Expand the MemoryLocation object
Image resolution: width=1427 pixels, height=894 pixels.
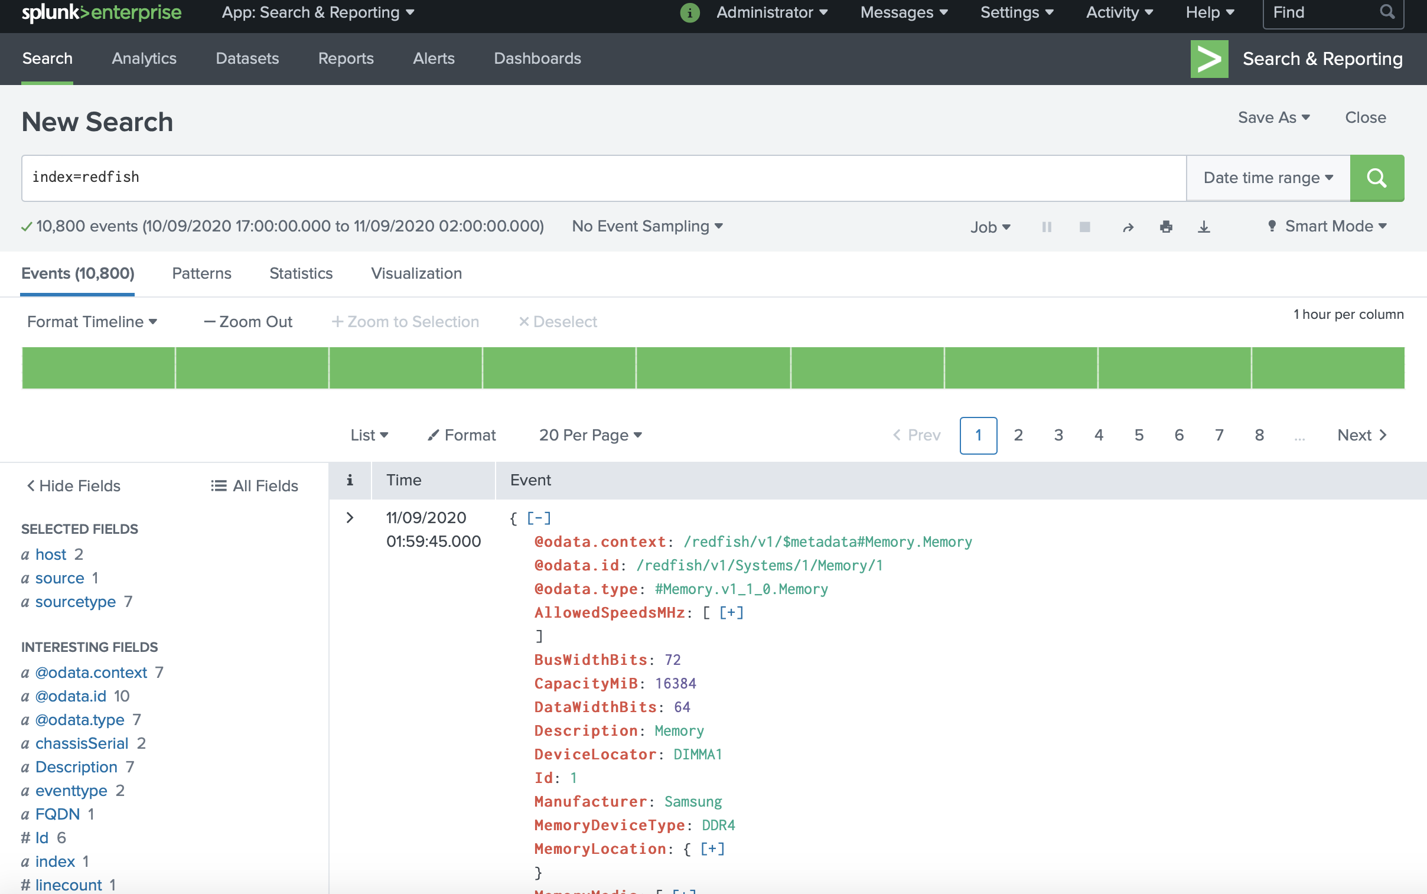tap(712, 849)
